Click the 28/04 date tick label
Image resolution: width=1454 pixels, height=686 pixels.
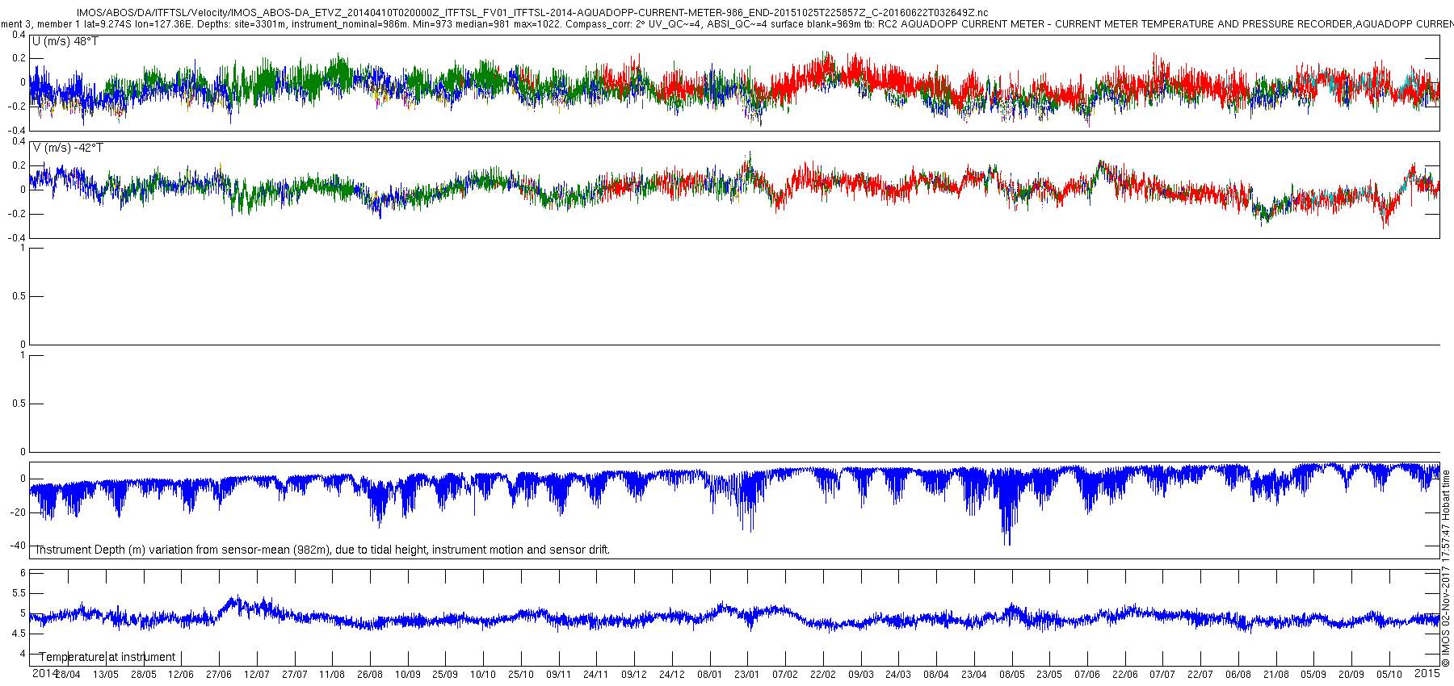(x=68, y=675)
